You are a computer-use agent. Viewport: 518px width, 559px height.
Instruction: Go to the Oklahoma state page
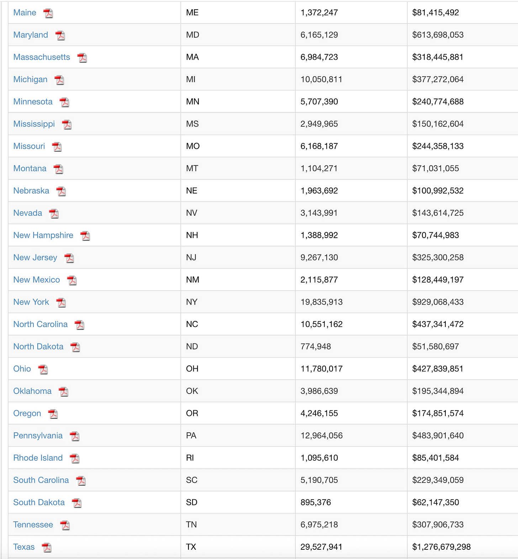click(x=32, y=391)
